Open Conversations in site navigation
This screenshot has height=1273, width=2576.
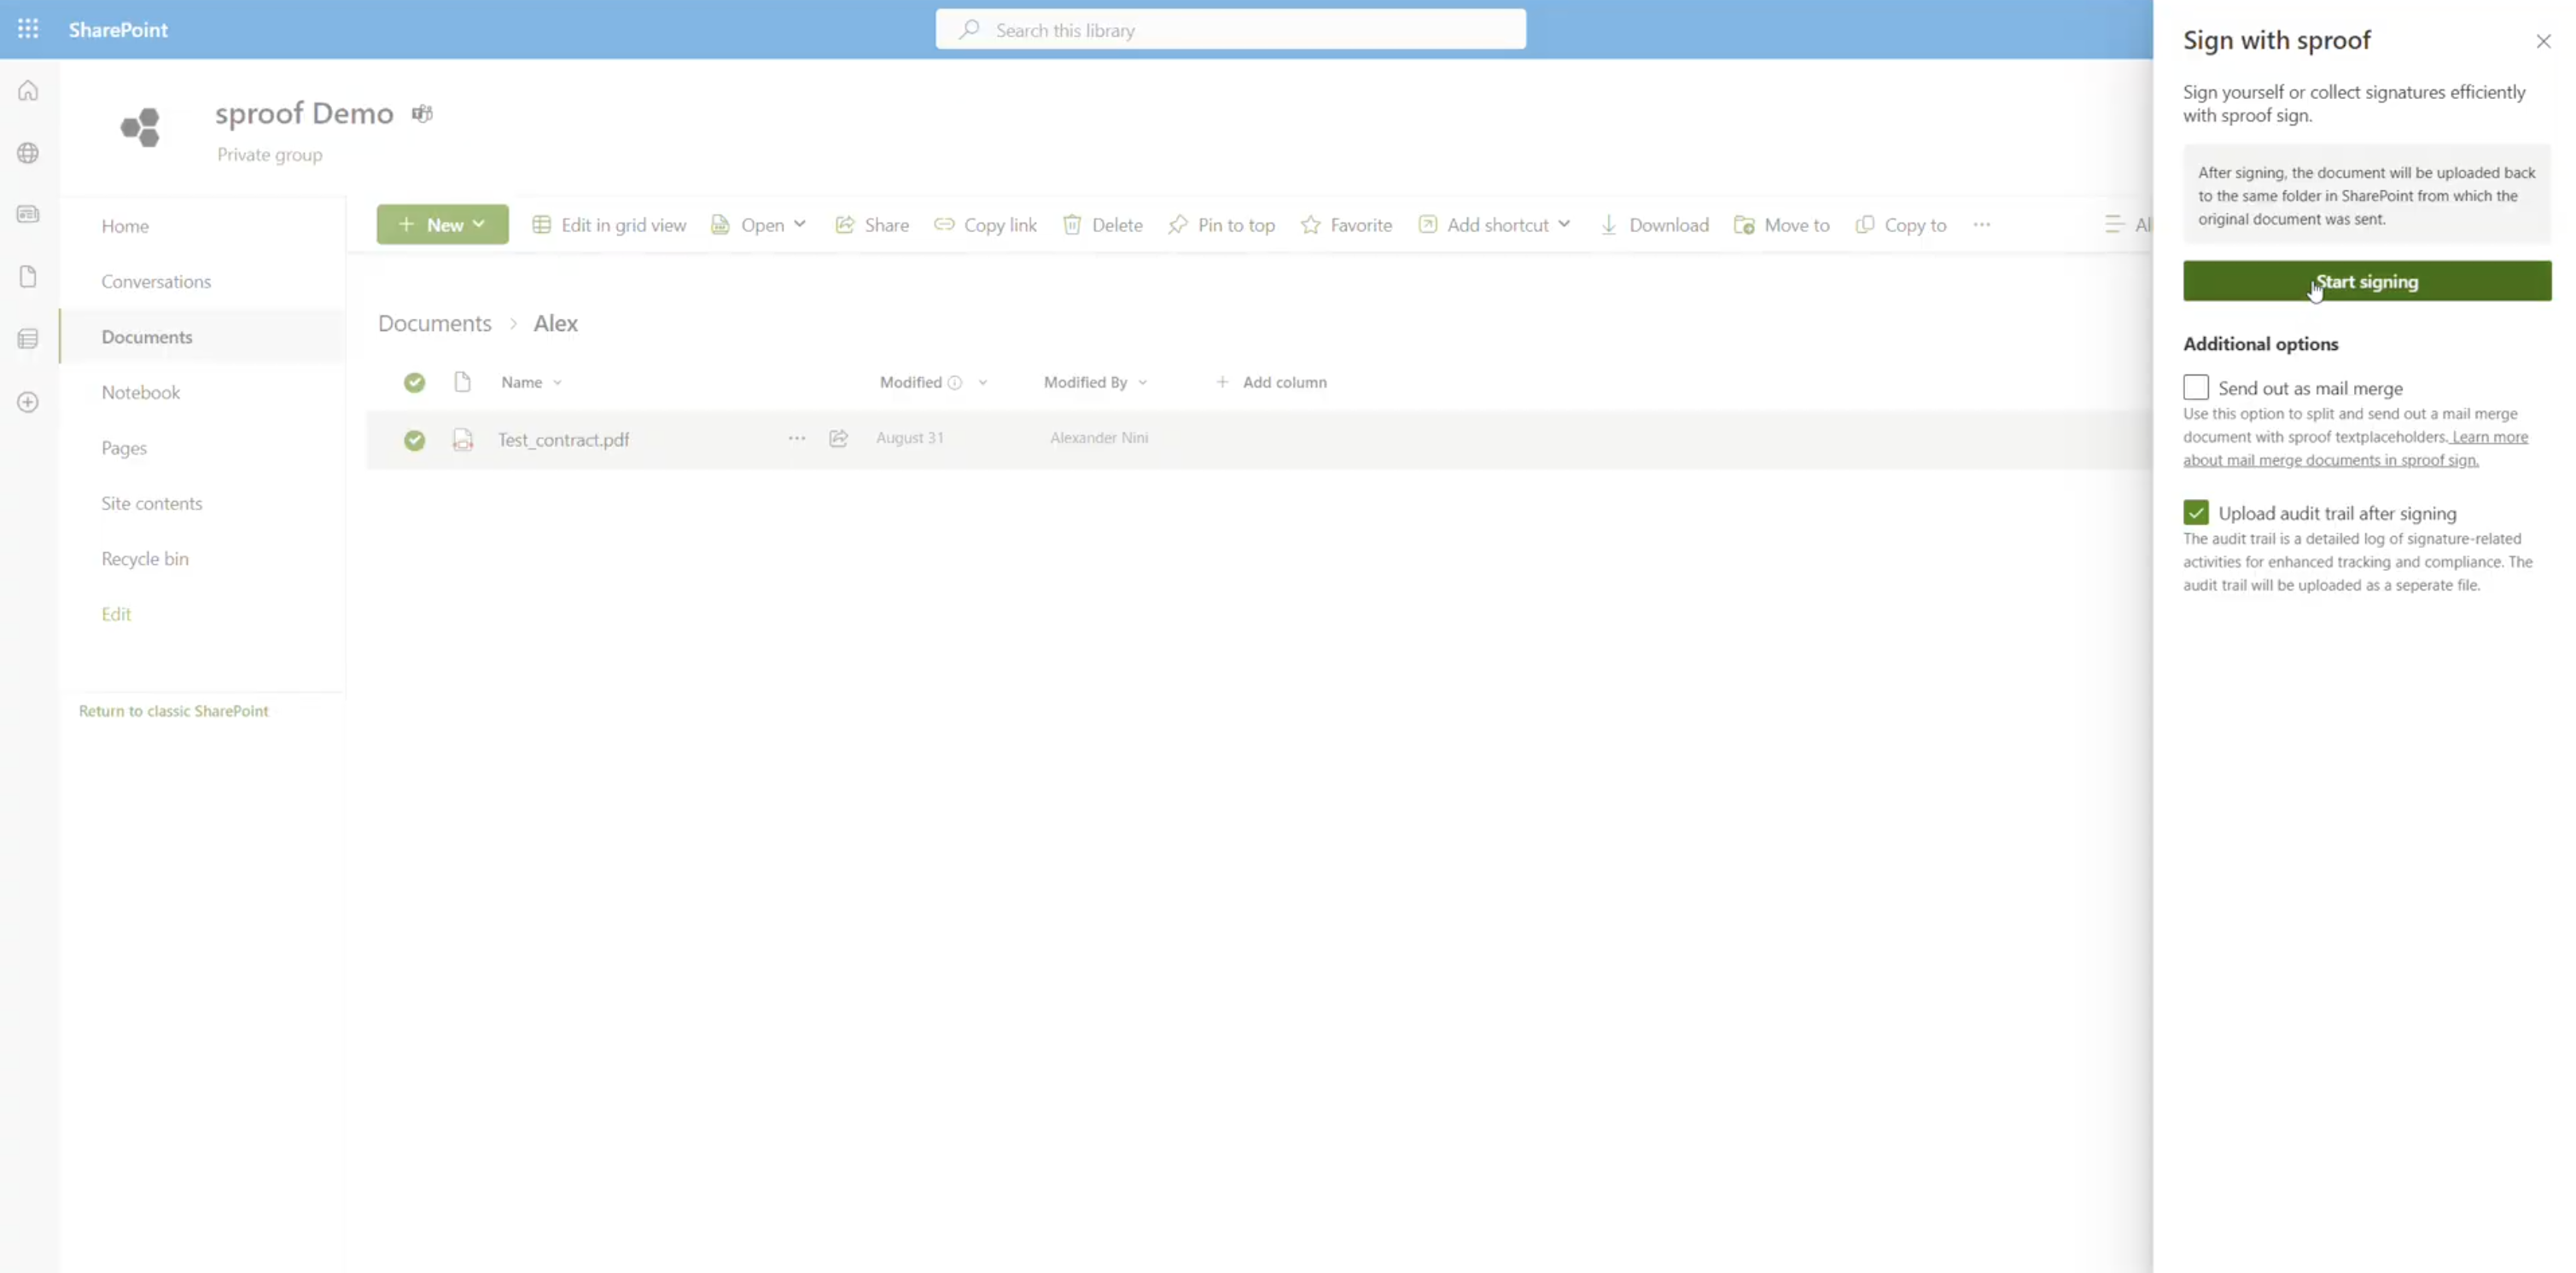(x=156, y=282)
